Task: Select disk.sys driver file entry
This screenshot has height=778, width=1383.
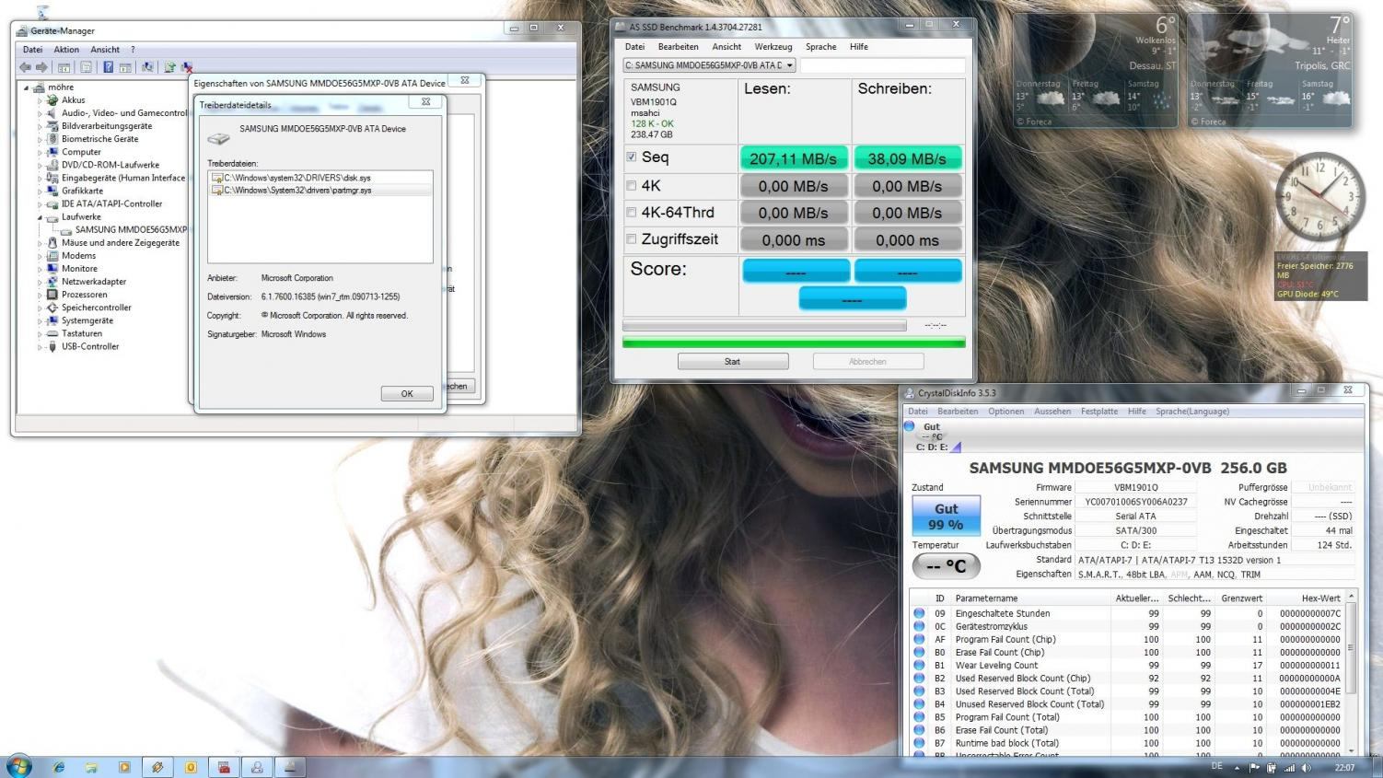Action: coord(320,178)
